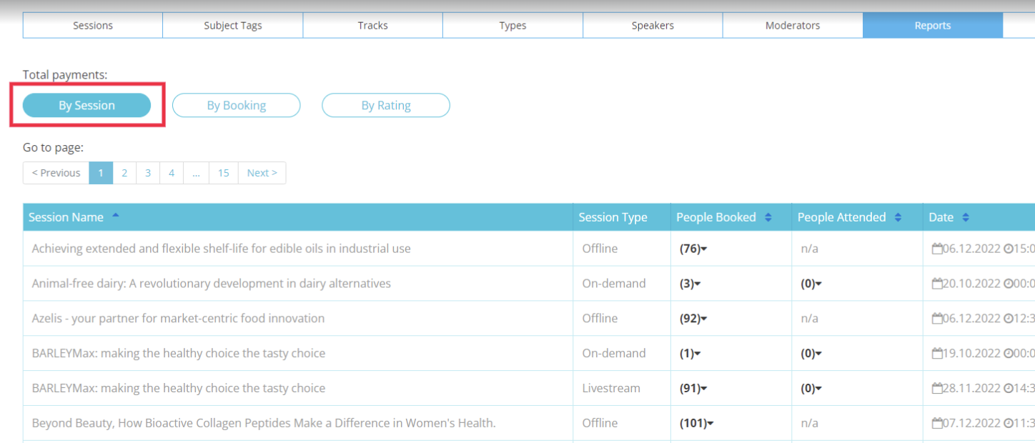
Task: Click the pagination ellipsis button
Action: click(196, 173)
